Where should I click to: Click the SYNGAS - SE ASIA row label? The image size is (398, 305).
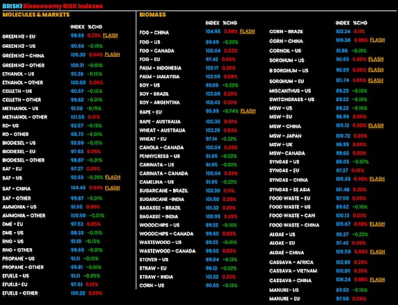(x=289, y=190)
